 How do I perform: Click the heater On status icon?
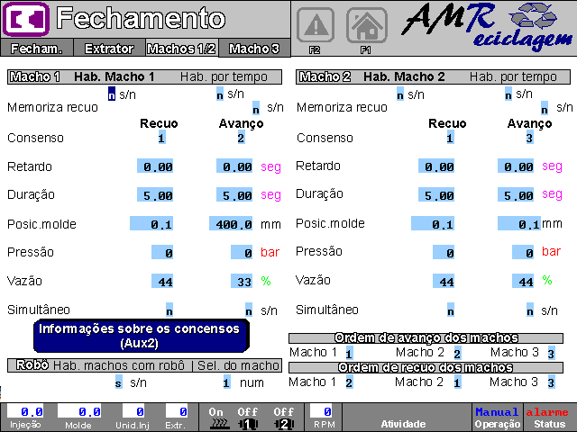[x=216, y=418]
